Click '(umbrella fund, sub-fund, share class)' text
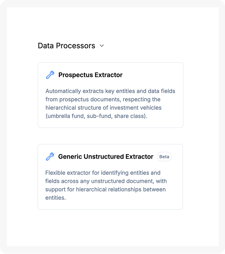Image resolution: width=225 pixels, height=254 pixels. 96,116
